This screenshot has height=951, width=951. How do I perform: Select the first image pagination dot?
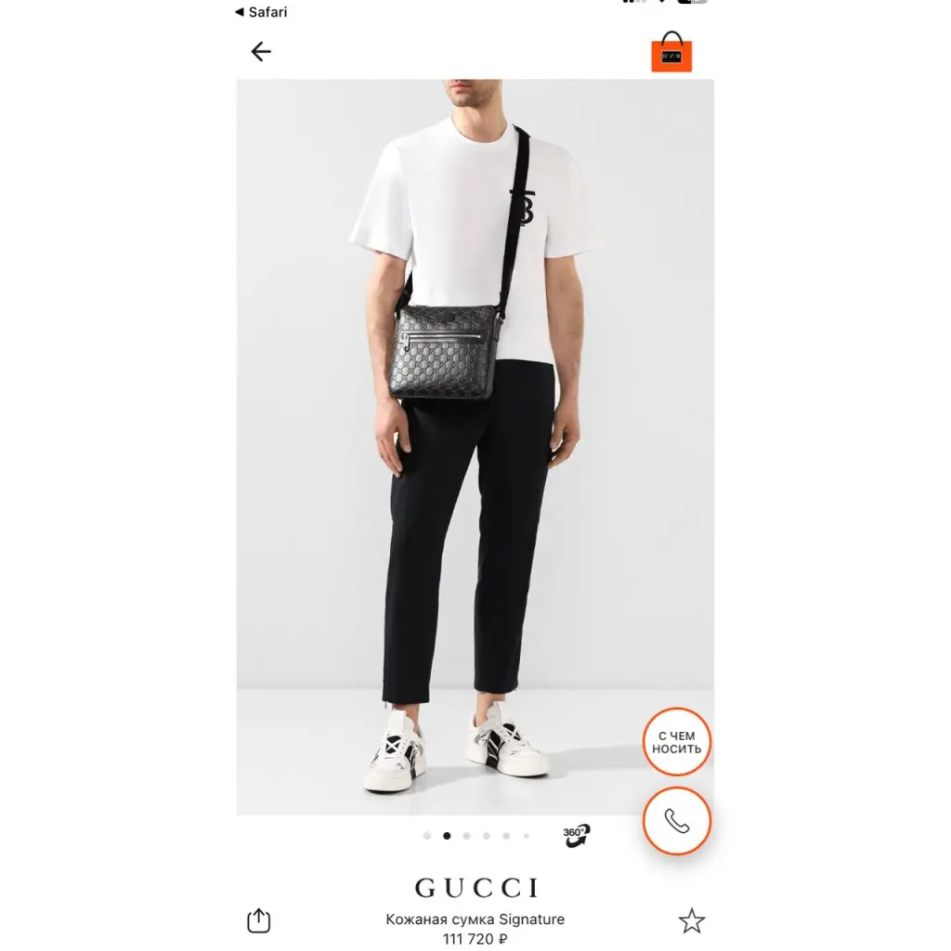(x=427, y=836)
